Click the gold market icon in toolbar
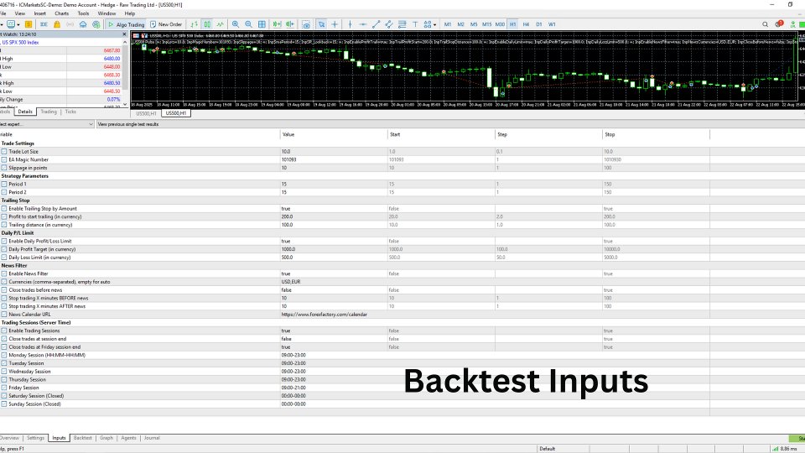The height and width of the screenshot is (453, 805). (x=29, y=24)
